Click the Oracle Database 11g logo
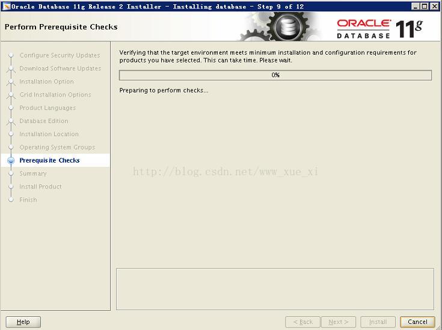442x330 pixels. 379,29
